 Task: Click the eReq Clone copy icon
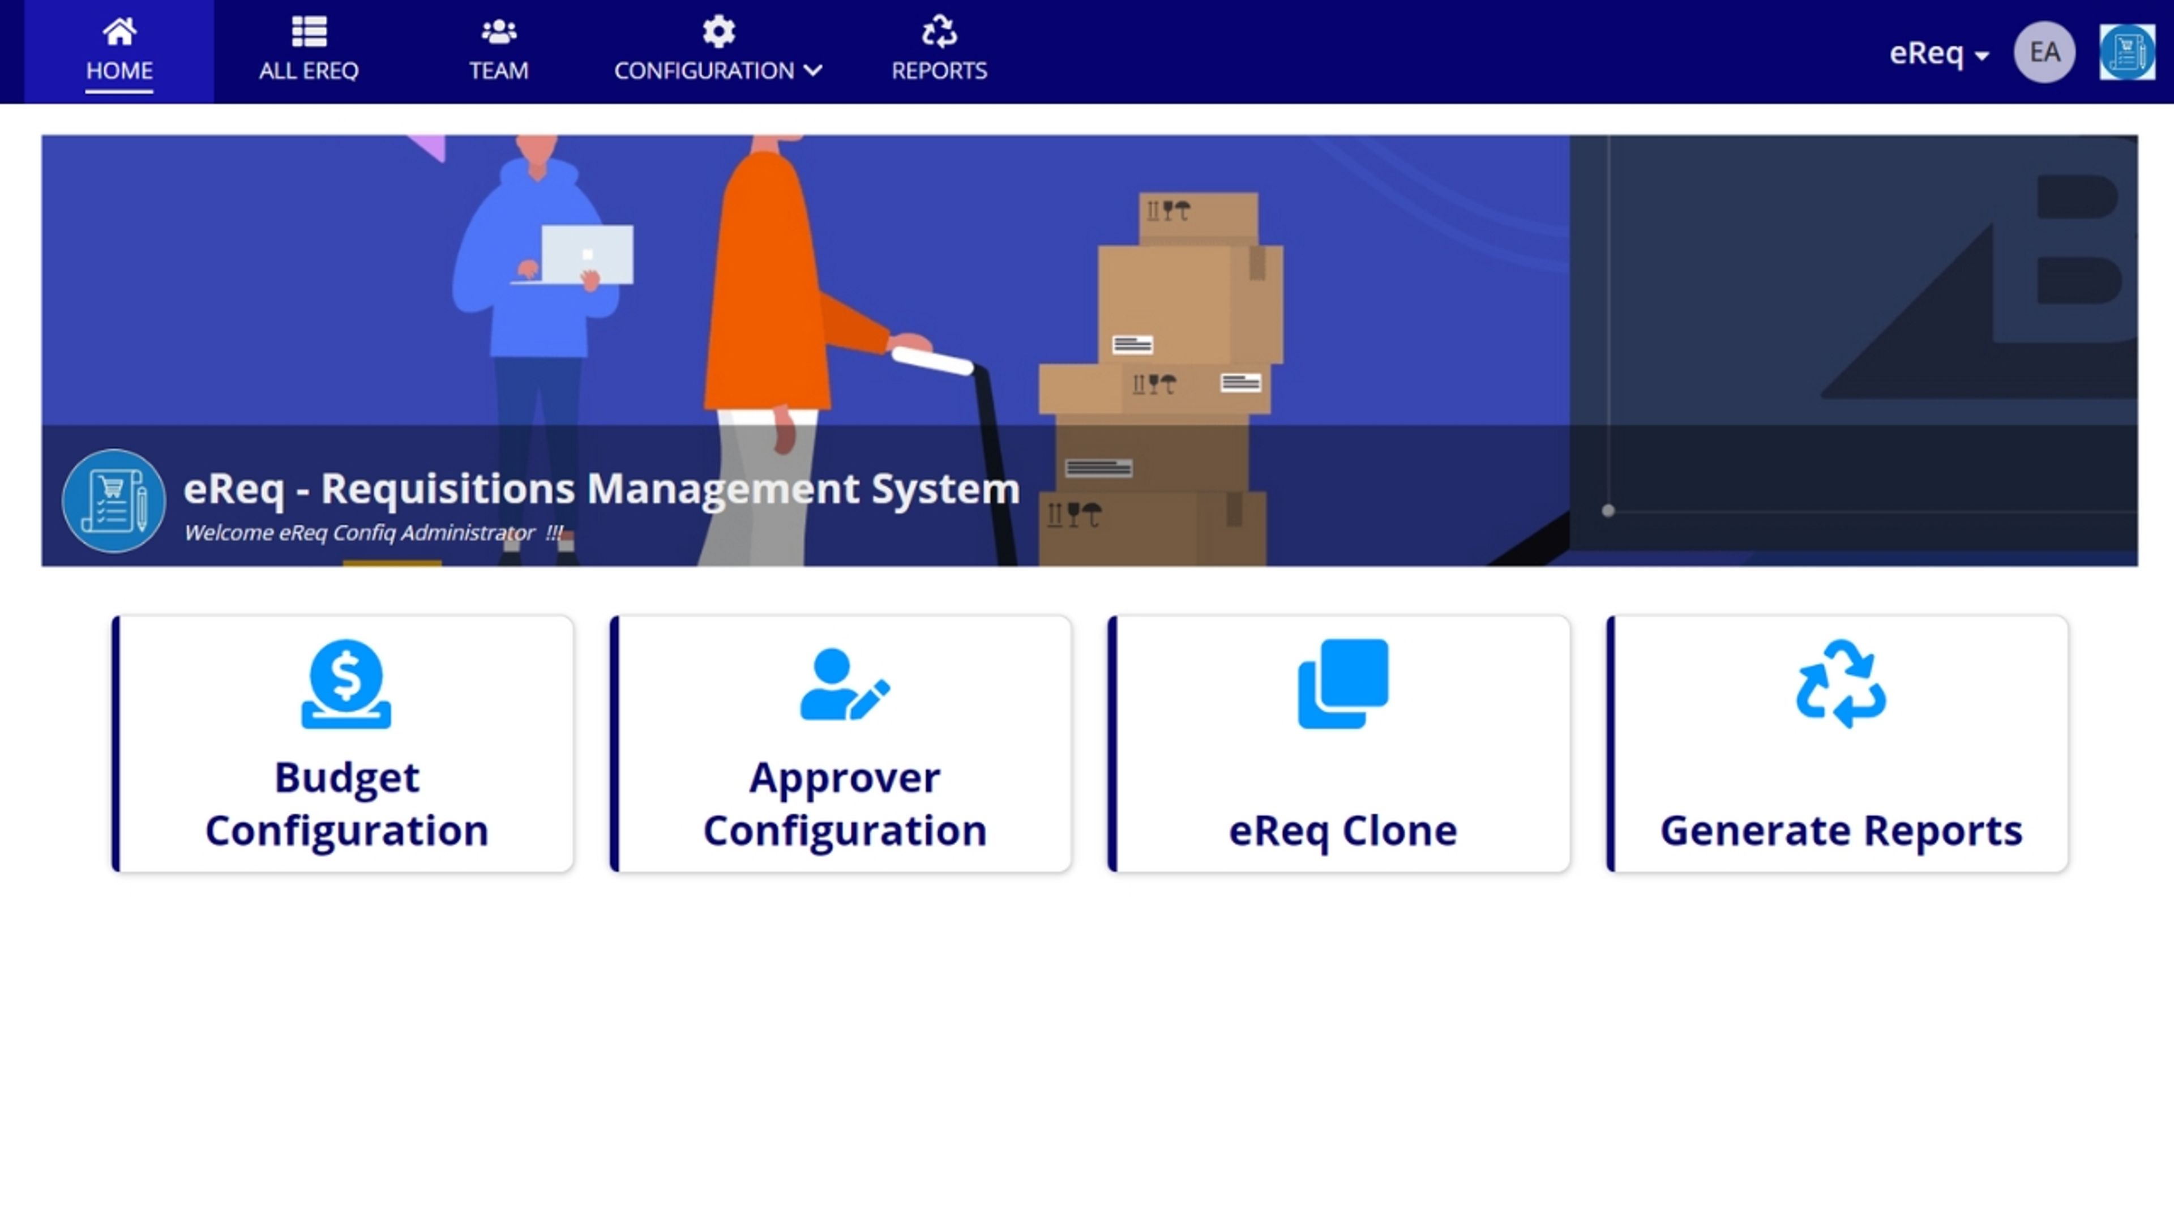1343,683
